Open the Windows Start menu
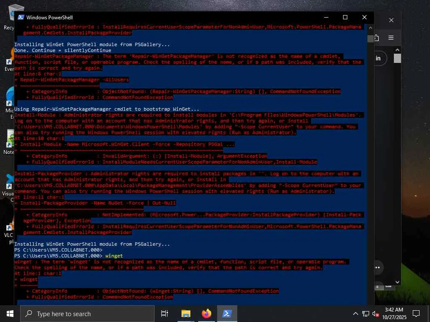The width and height of the screenshot is (430, 322). tap(10, 314)
